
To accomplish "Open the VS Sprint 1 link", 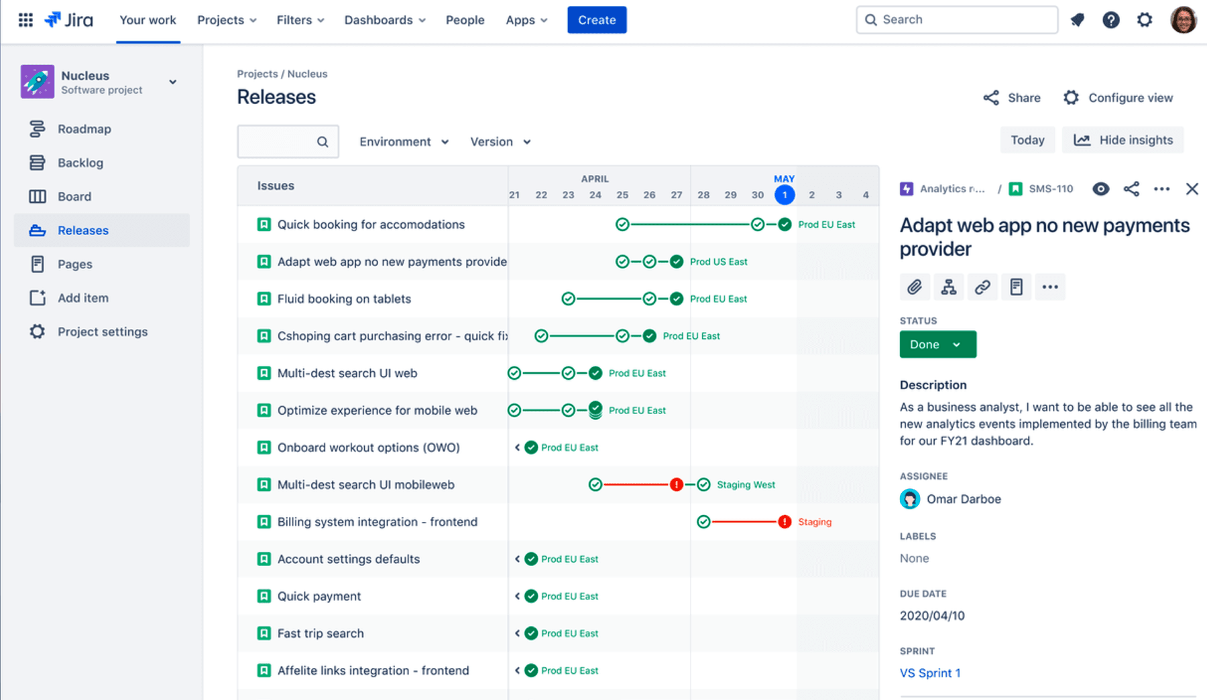I will (930, 673).
